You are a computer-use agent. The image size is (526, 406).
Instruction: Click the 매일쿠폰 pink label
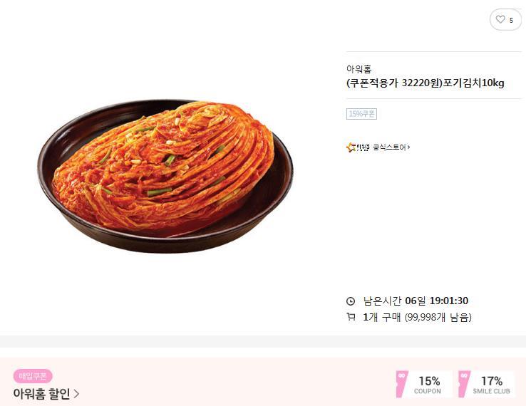[32, 376]
